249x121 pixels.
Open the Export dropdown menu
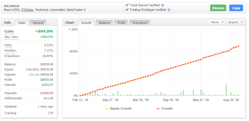click(235, 22)
